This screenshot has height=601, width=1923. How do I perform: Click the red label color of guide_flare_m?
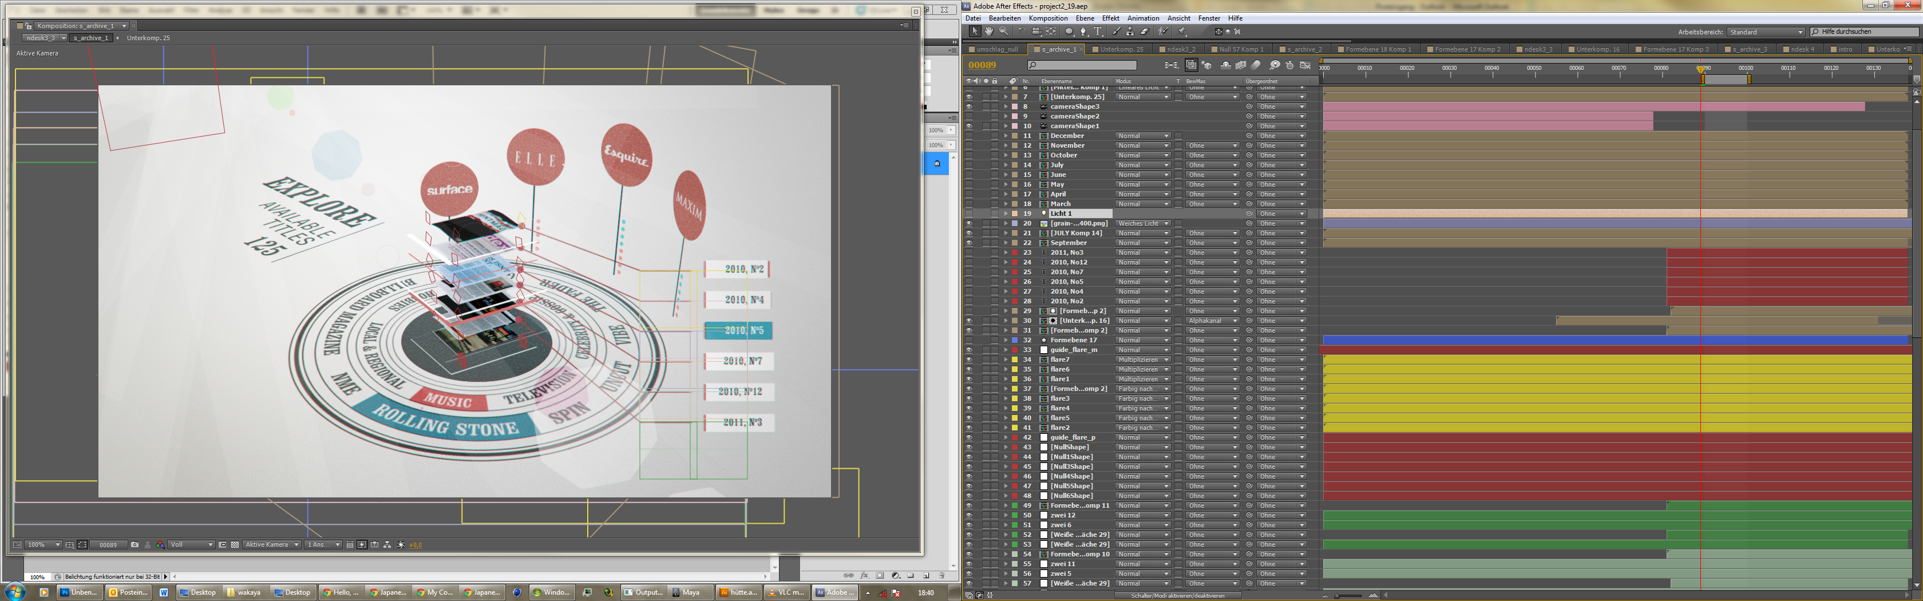[1015, 350]
